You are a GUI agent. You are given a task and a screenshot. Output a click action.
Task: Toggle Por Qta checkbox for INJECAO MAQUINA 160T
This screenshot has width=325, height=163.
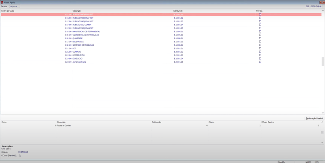click(x=260, y=21)
